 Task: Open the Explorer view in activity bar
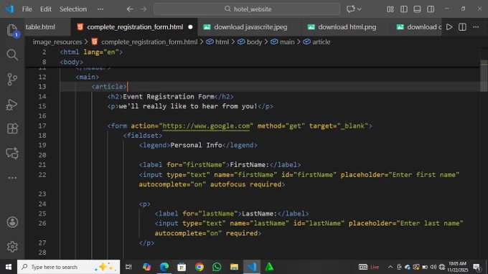point(12,30)
